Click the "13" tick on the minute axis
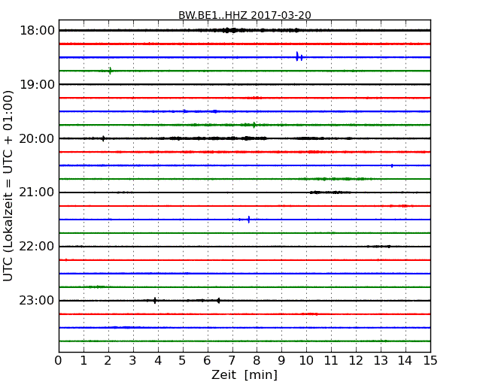 [x=381, y=360]
